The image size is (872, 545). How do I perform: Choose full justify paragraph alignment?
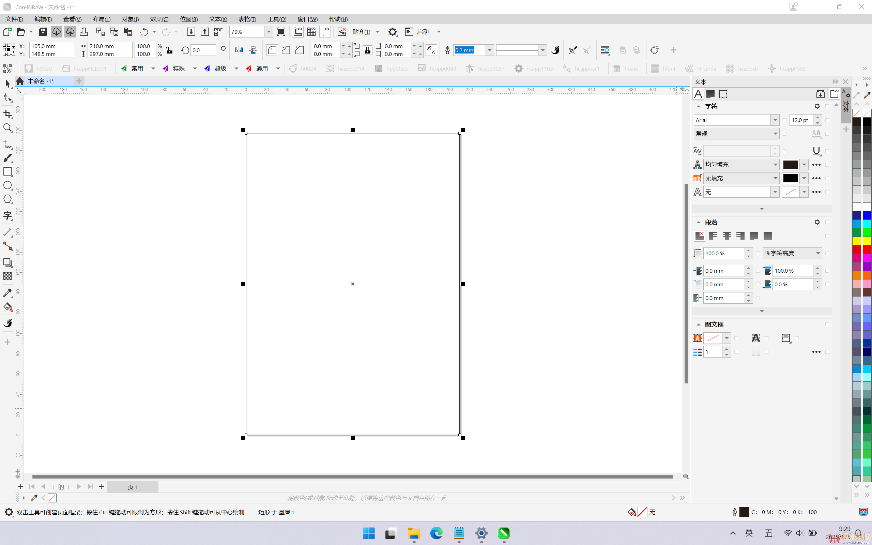[754, 236]
